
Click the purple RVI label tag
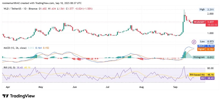click(x=203, y=78)
